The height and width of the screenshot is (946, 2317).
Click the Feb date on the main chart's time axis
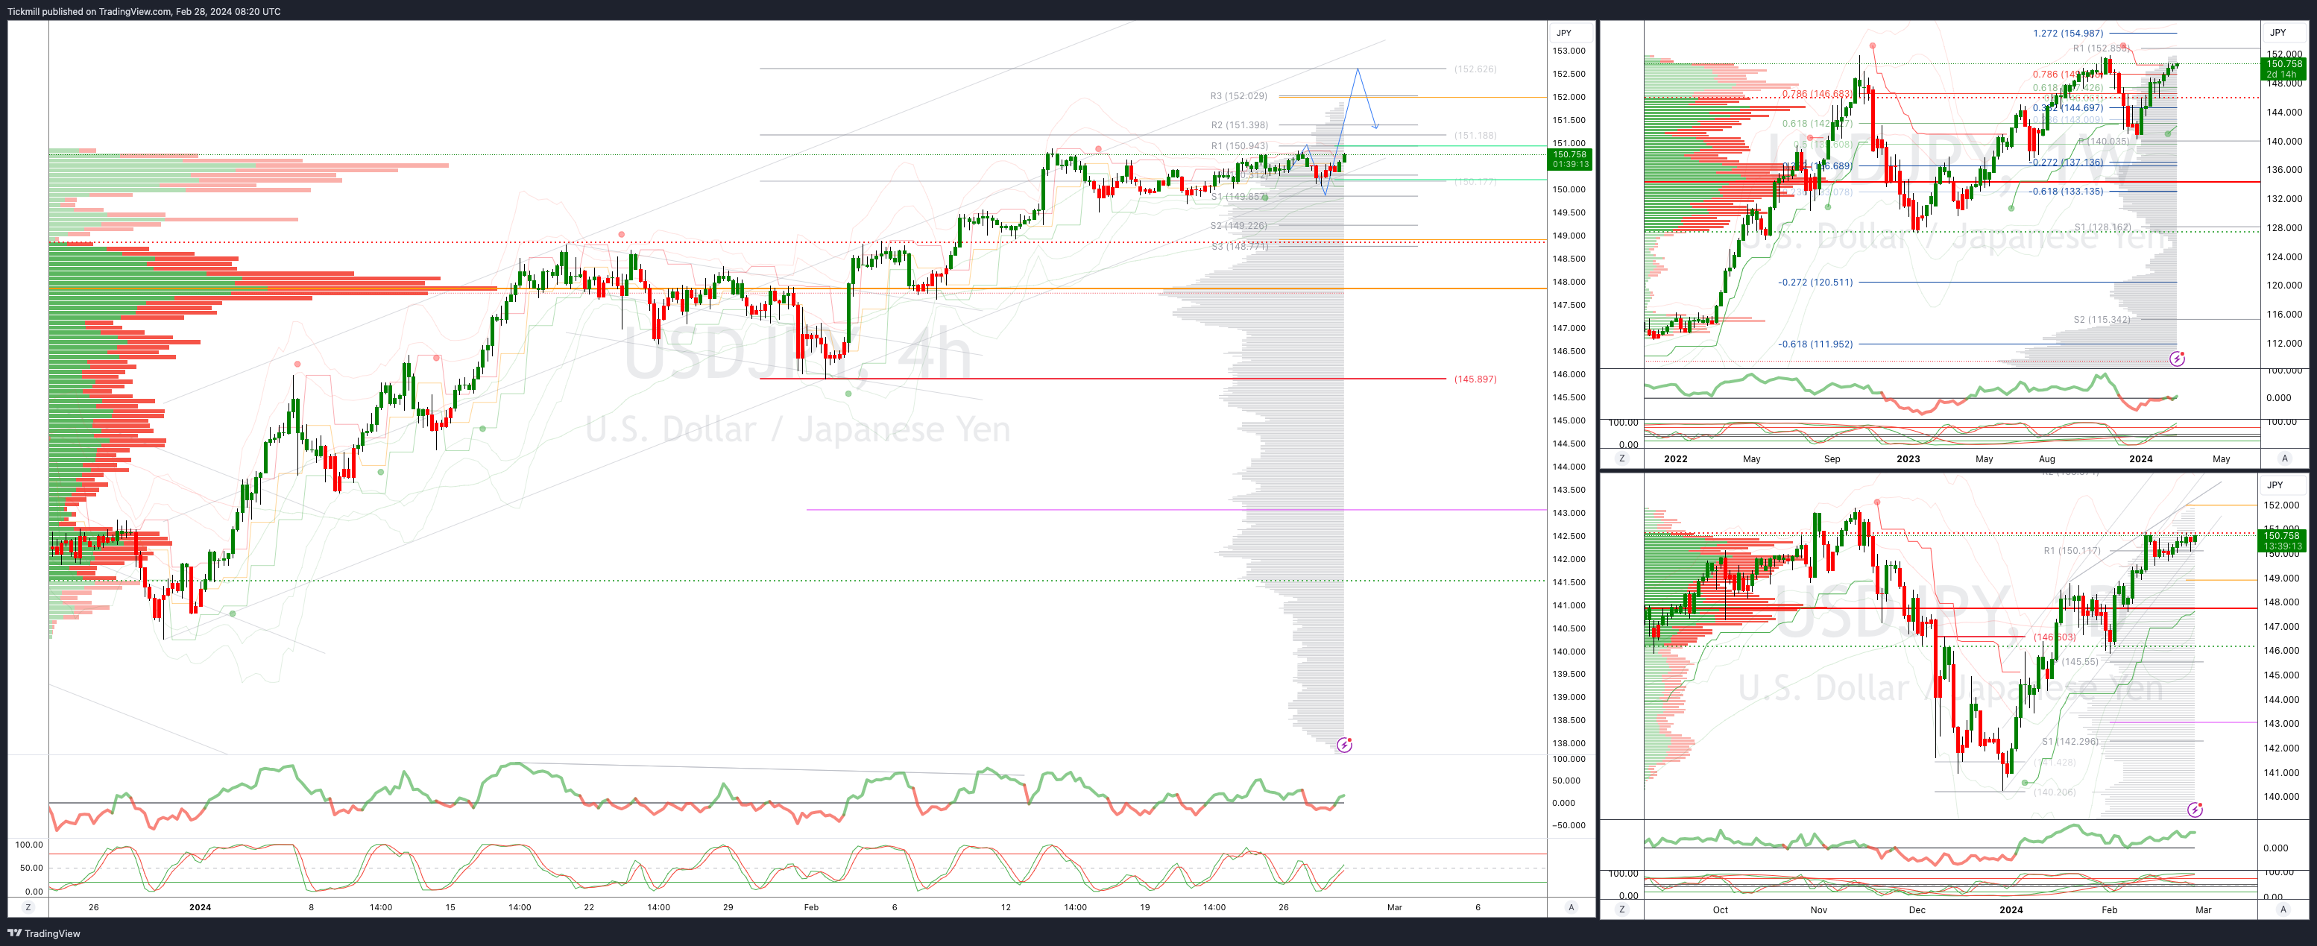coord(811,907)
